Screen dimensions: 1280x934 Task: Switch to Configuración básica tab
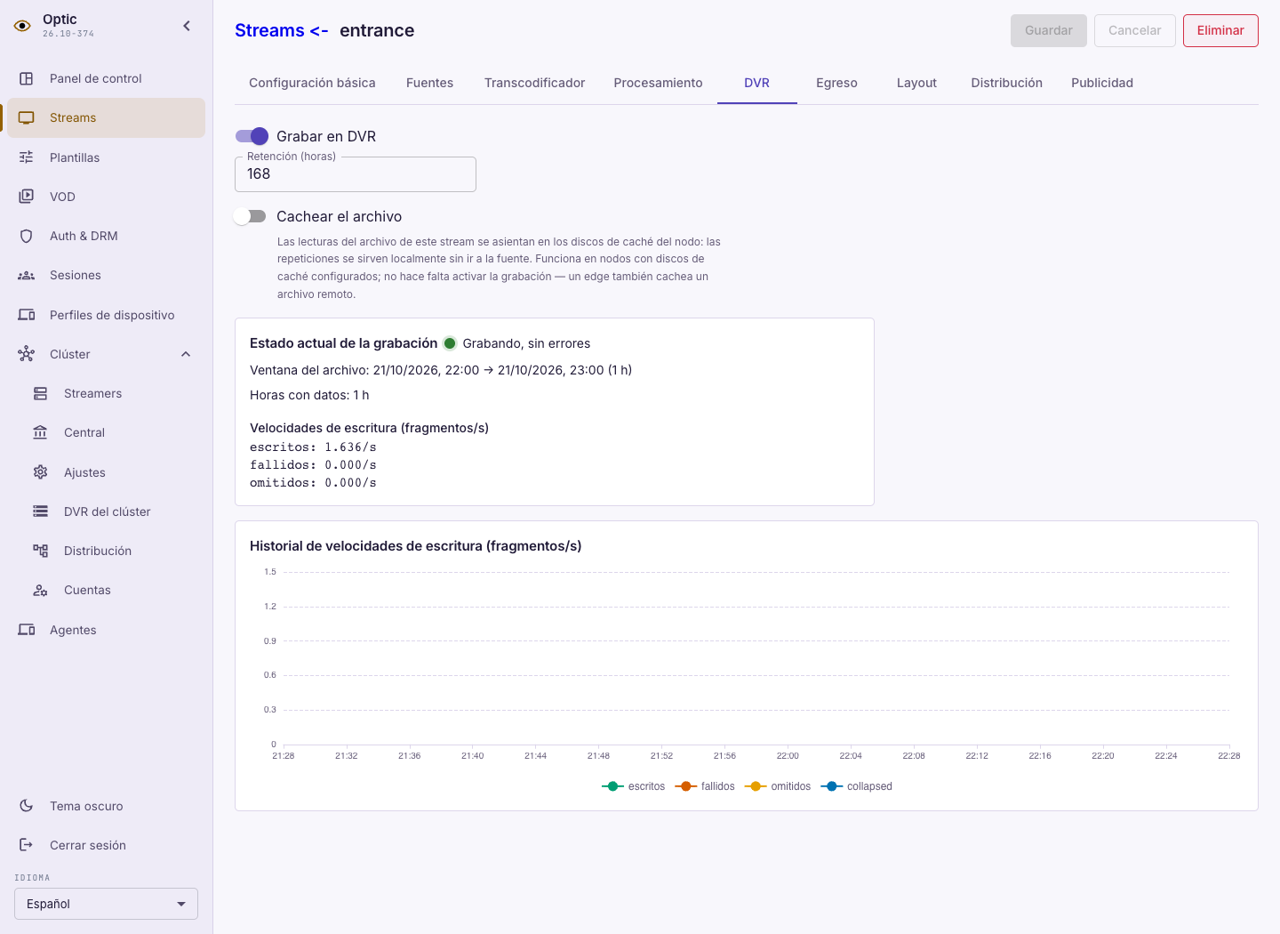coord(312,83)
